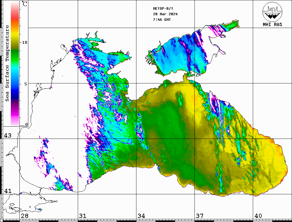Click the °C unit label

click(x=24, y=4)
